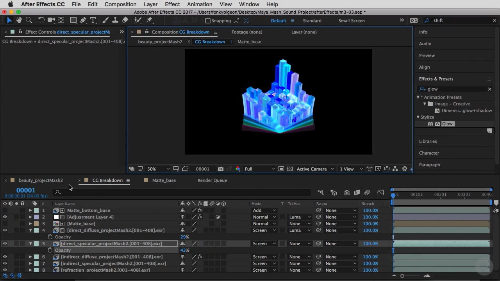Click the 43% opacity value
Image resolution: width=500 pixels, height=281 pixels.
click(x=184, y=250)
